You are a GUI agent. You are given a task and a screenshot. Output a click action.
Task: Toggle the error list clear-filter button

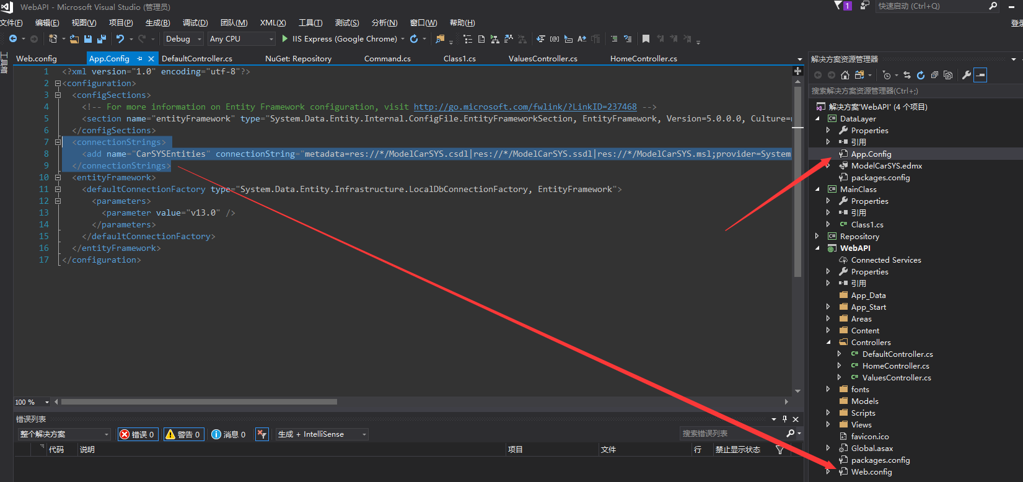pyautogui.click(x=262, y=434)
